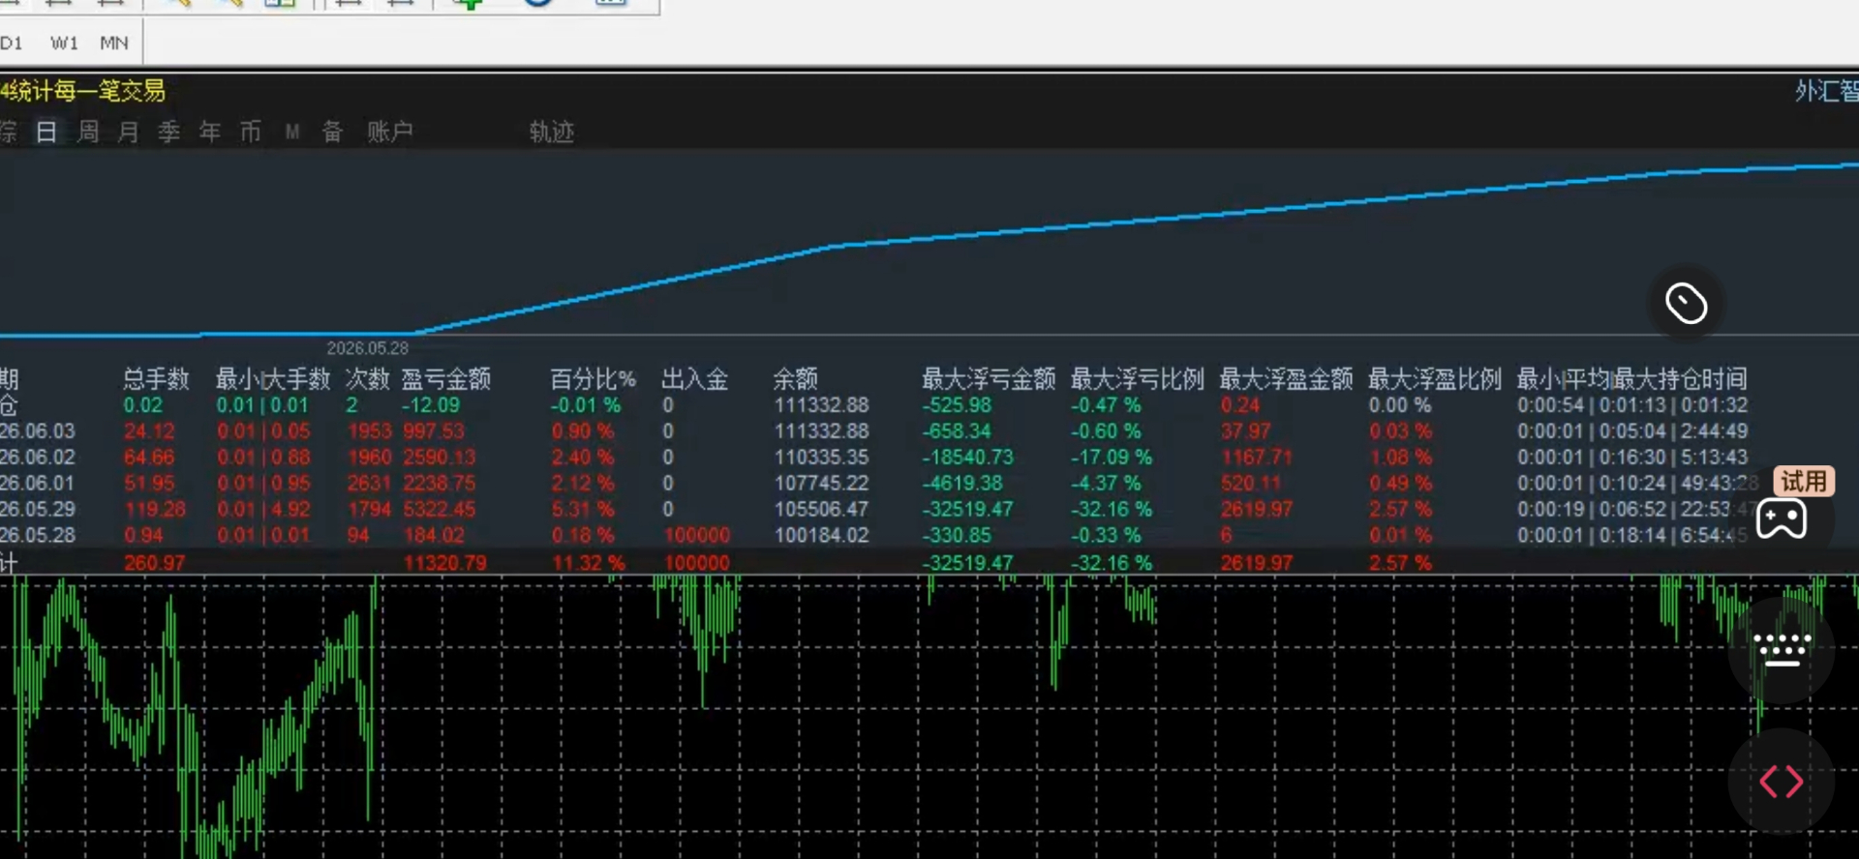Tap the game controller floating icon
The image size is (1859, 859).
tap(1782, 520)
